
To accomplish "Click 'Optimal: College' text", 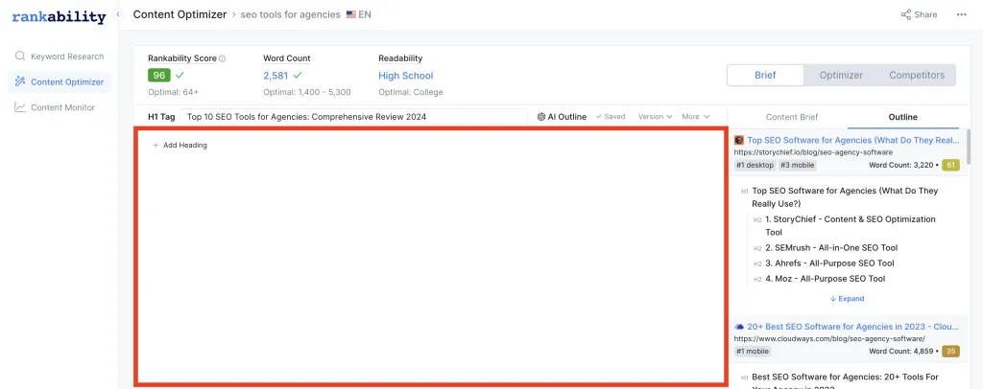I will pos(411,92).
